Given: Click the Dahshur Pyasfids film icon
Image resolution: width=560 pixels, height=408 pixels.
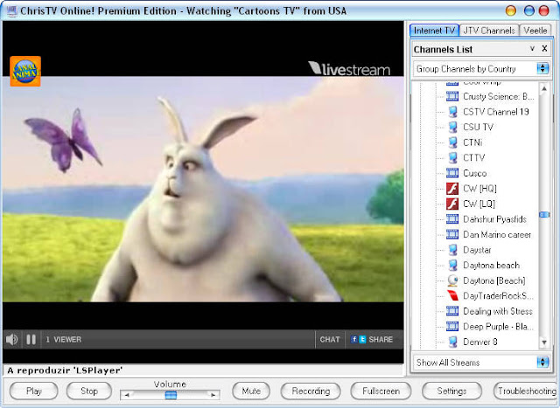Looking at the screenshot, I should (452, 219).
